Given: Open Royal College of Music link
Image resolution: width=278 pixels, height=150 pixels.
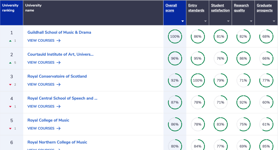Looking at the screenshot, I should coord(48,120).
